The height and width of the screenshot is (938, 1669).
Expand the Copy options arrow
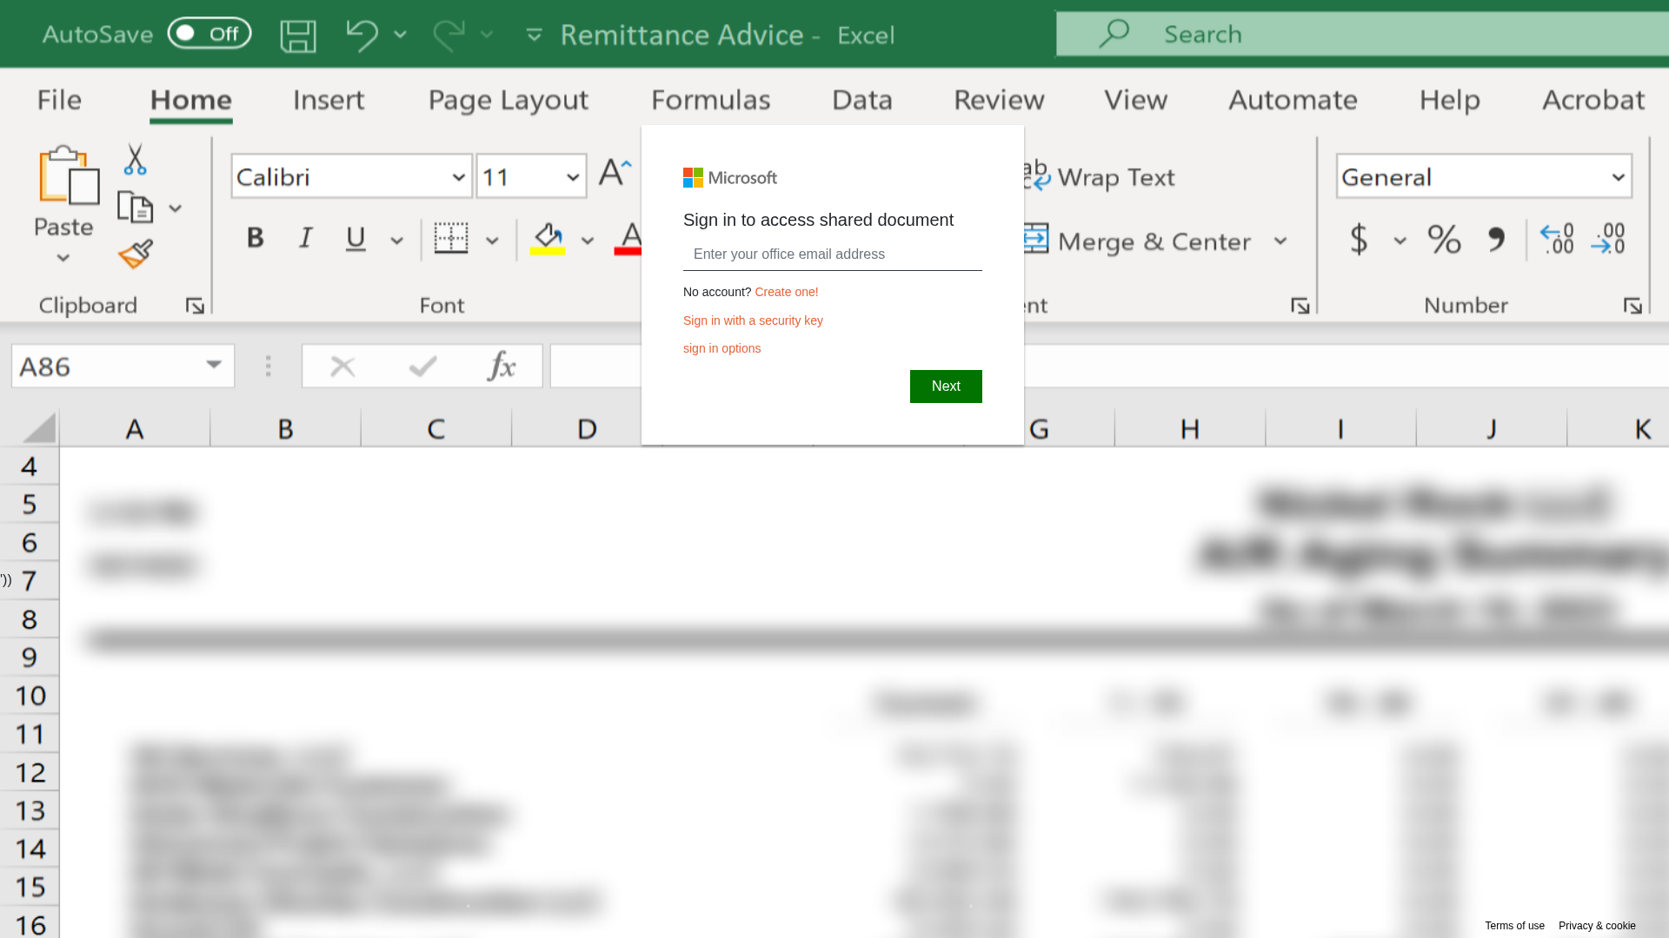click(x=175, y=208)
